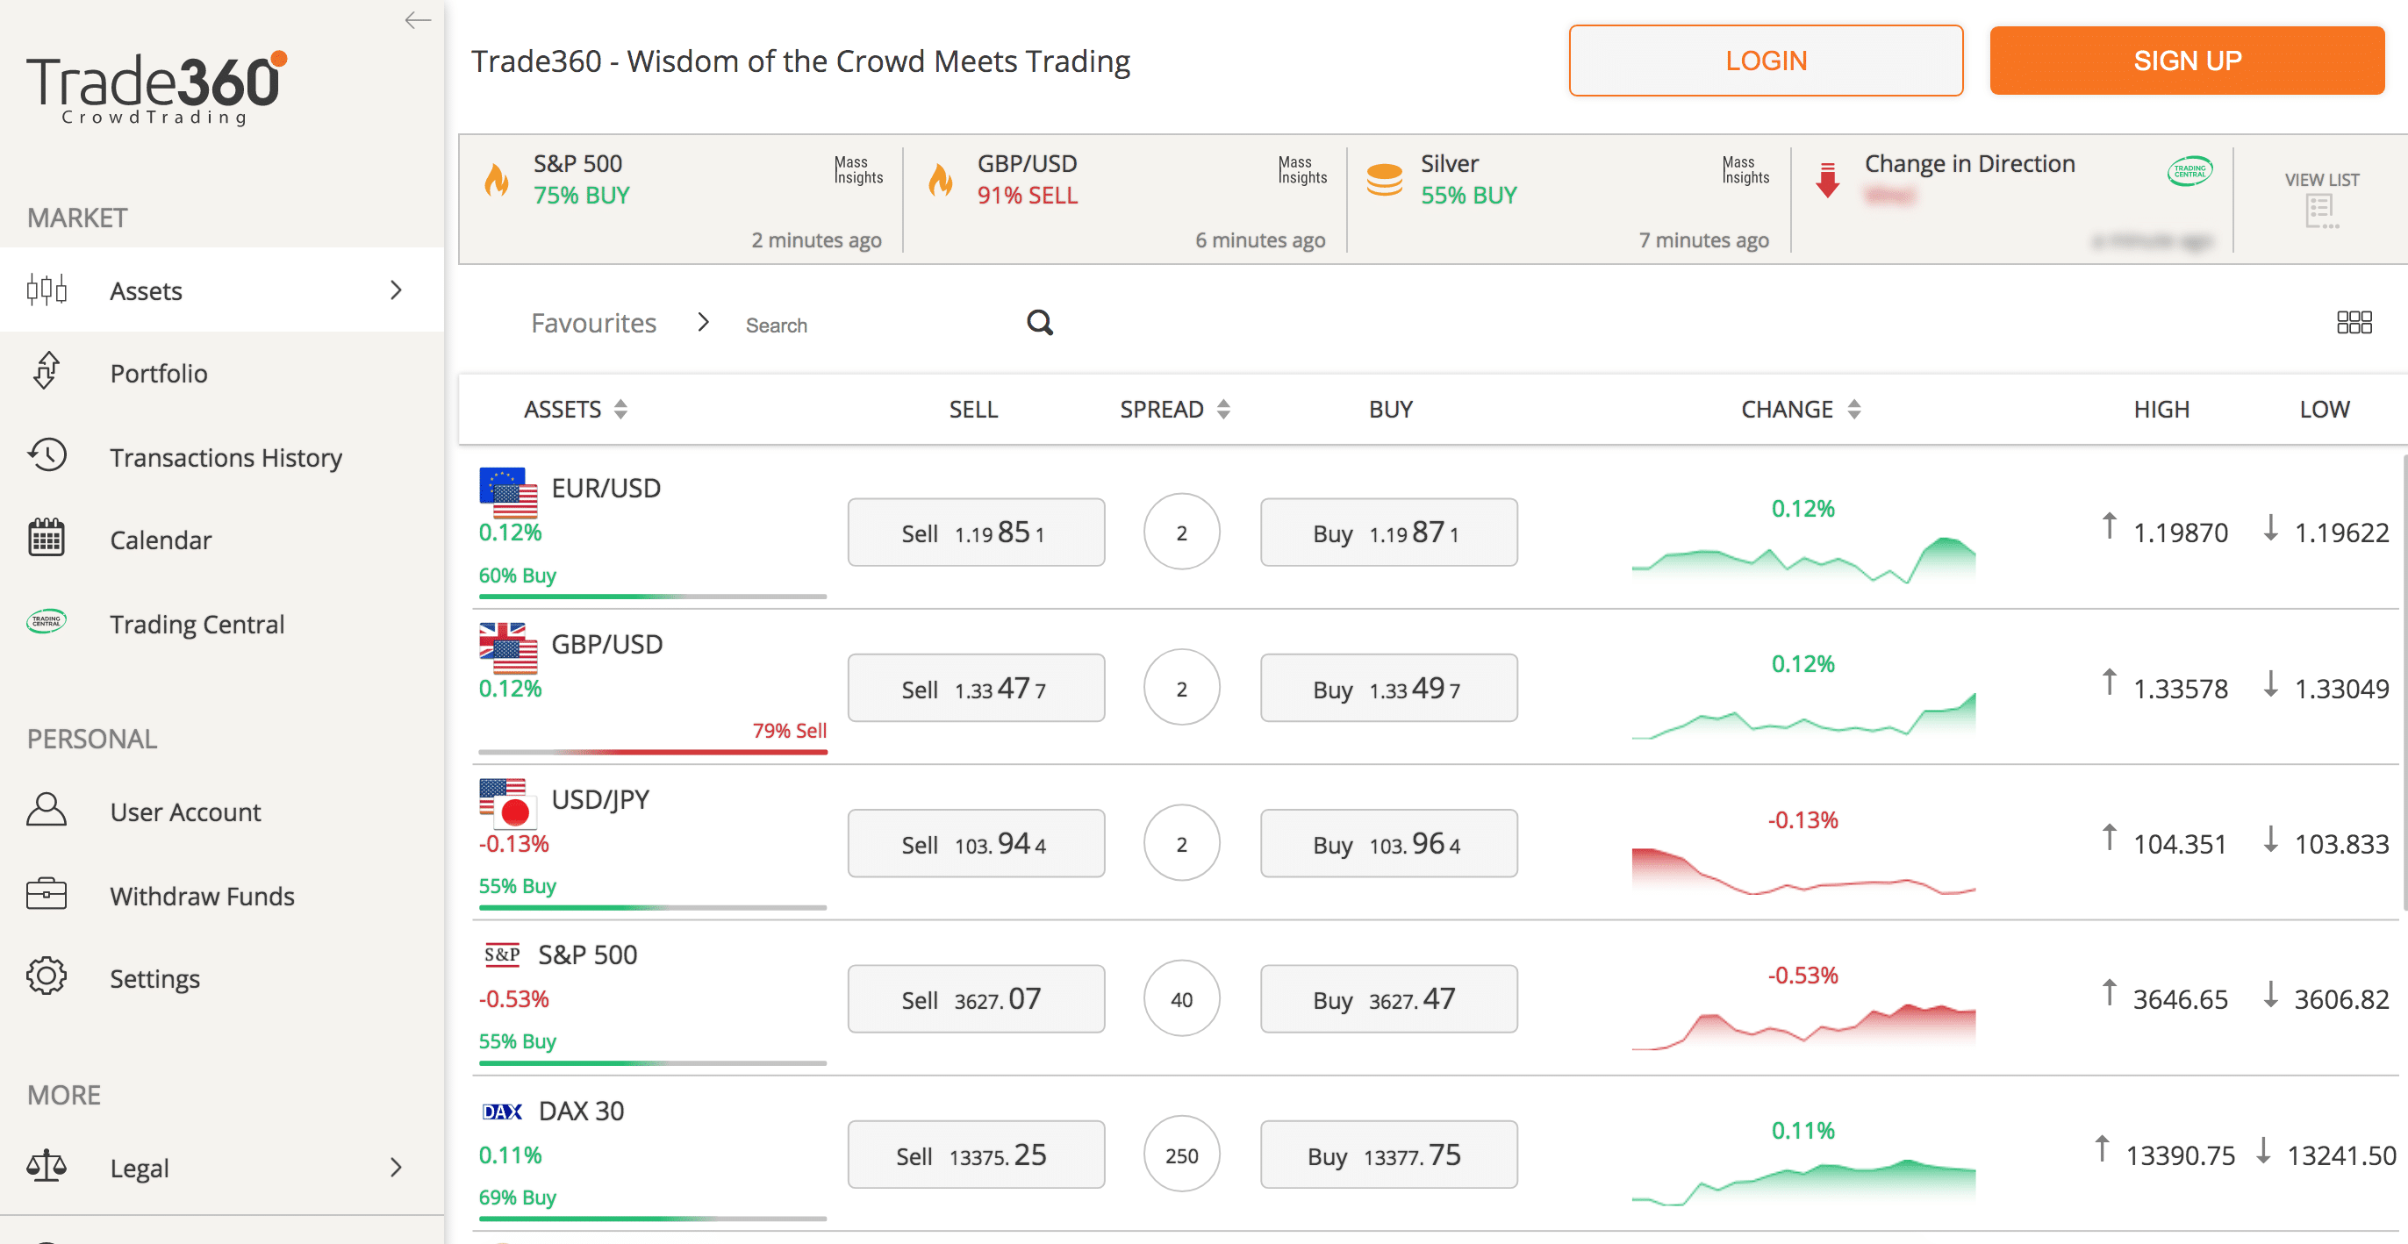Click the red Change in Direction arrow icon
The height and width of the screenshot is (1244, 2408).
click(x=1827, y=180)
